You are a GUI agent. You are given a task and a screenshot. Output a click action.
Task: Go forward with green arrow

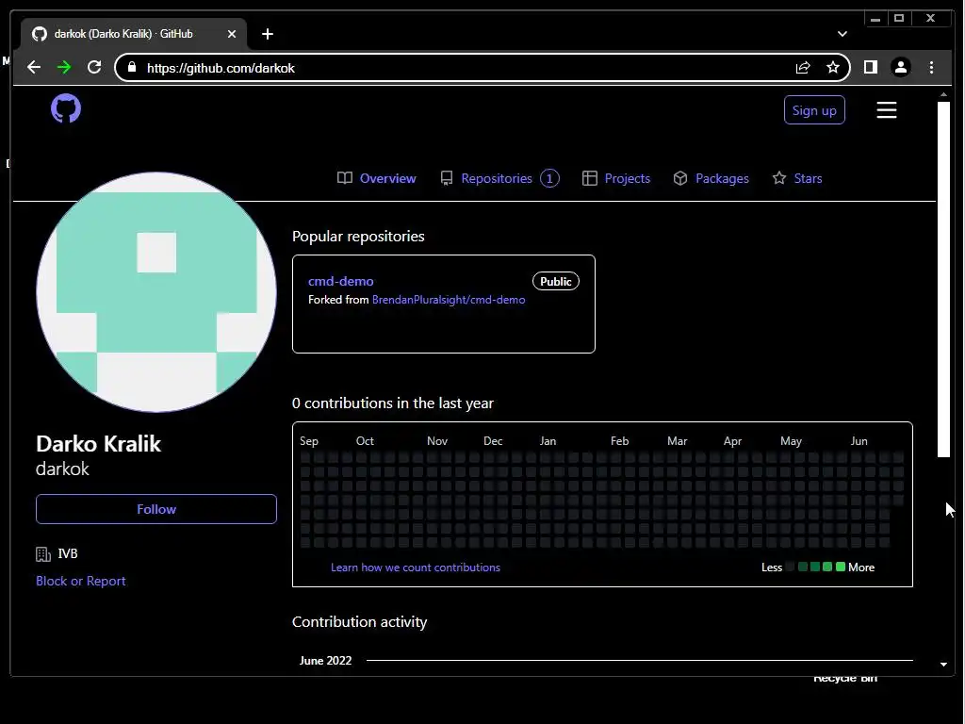(64, 67)
